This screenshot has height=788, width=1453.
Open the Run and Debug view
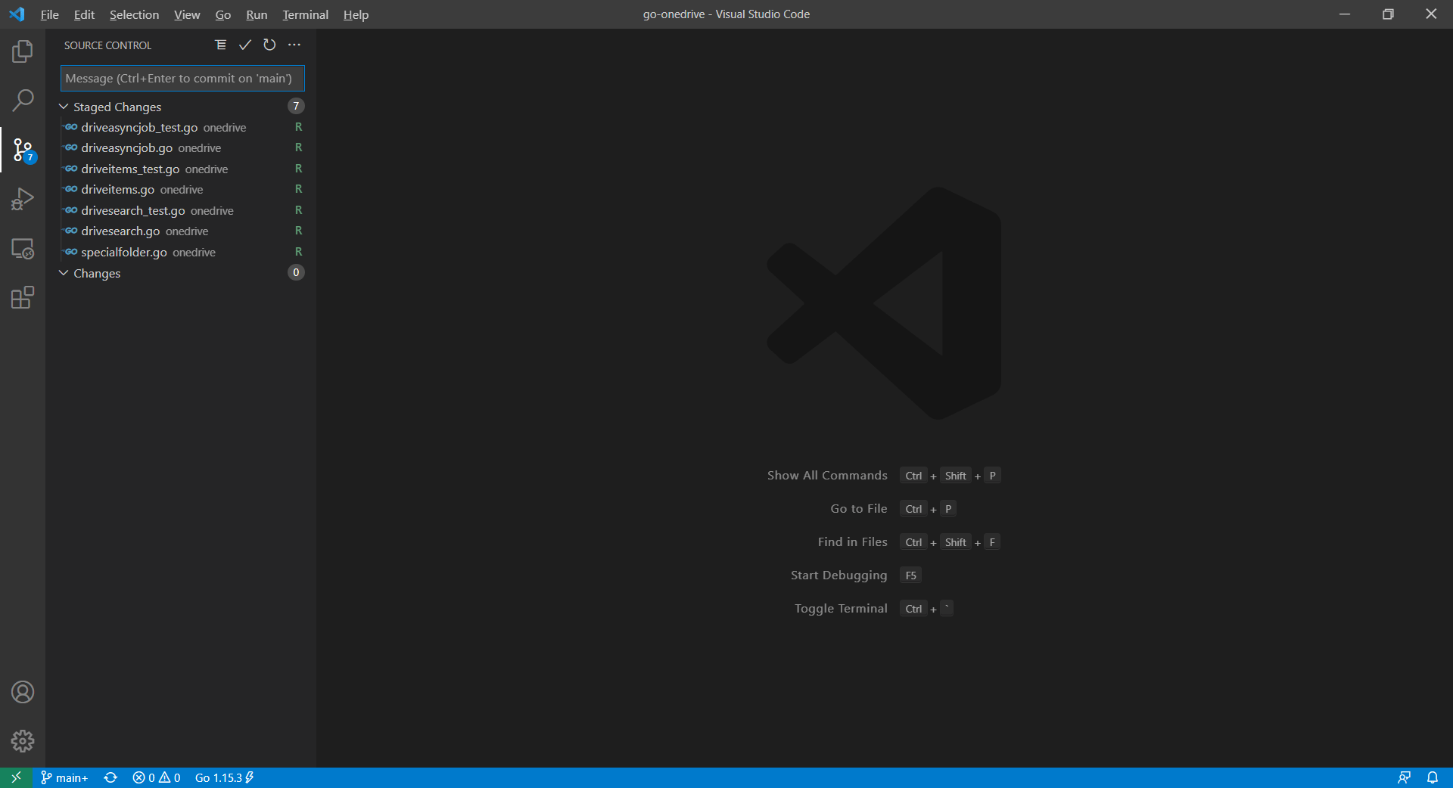point(23,198)
